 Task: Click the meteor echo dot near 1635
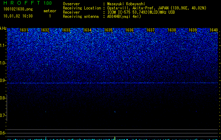[x=115, y=112]
